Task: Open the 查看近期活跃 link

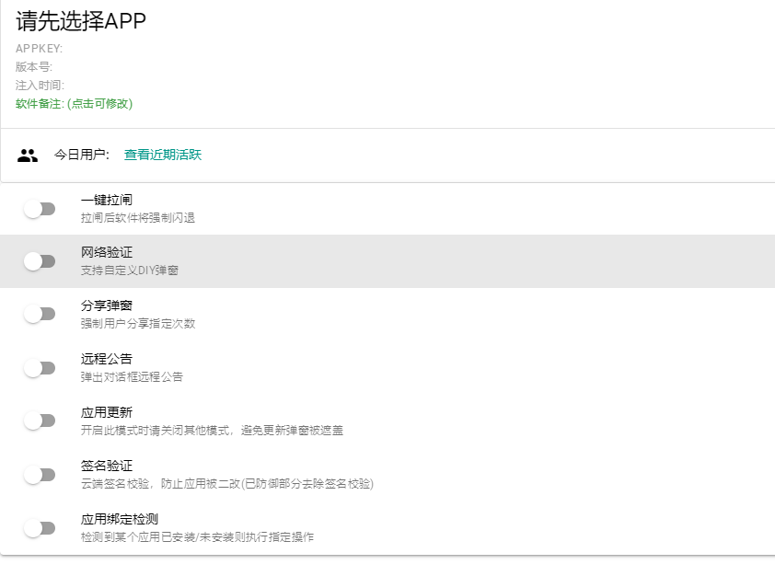Action: pos(163,155)
